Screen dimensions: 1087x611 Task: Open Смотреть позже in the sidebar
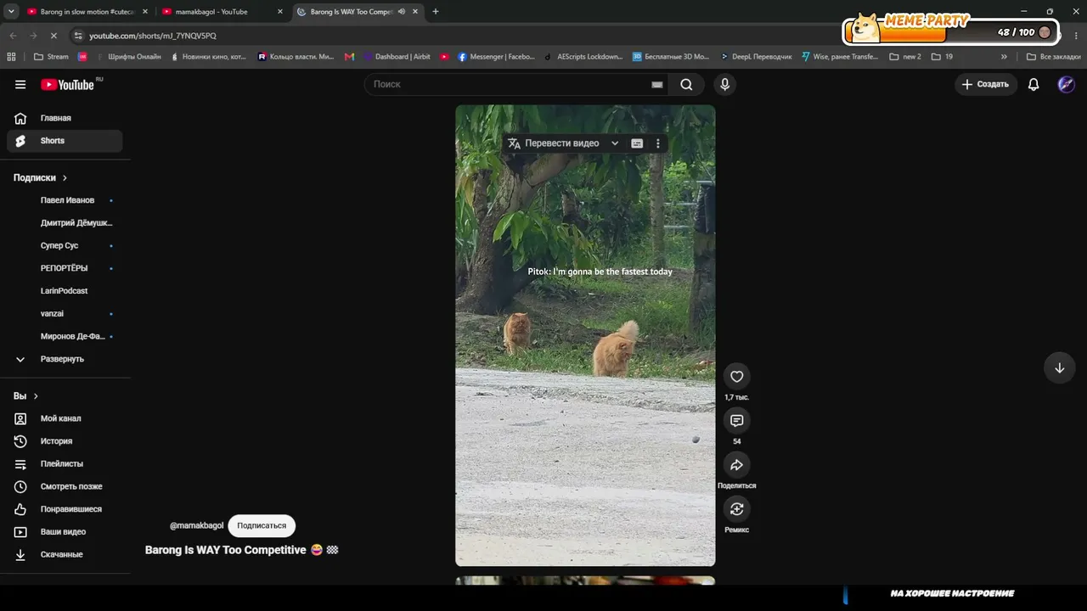click(x=65, y=486)
